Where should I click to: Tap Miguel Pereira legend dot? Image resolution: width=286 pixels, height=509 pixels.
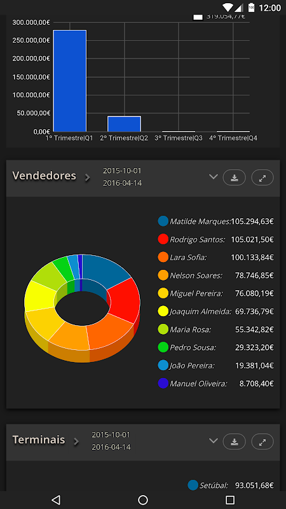(x=163, y=293)
